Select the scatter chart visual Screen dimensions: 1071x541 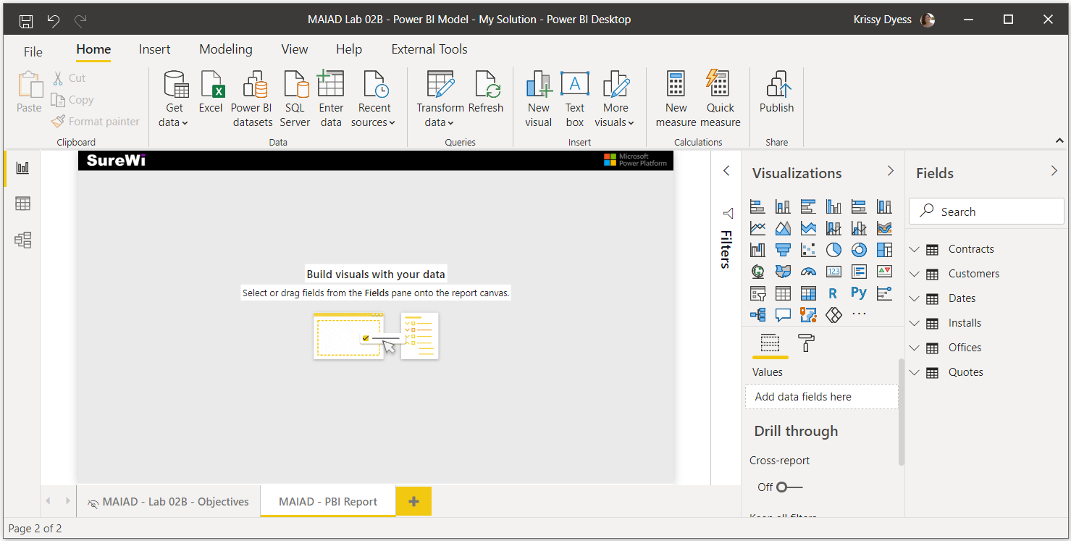(x=808, y=251)
